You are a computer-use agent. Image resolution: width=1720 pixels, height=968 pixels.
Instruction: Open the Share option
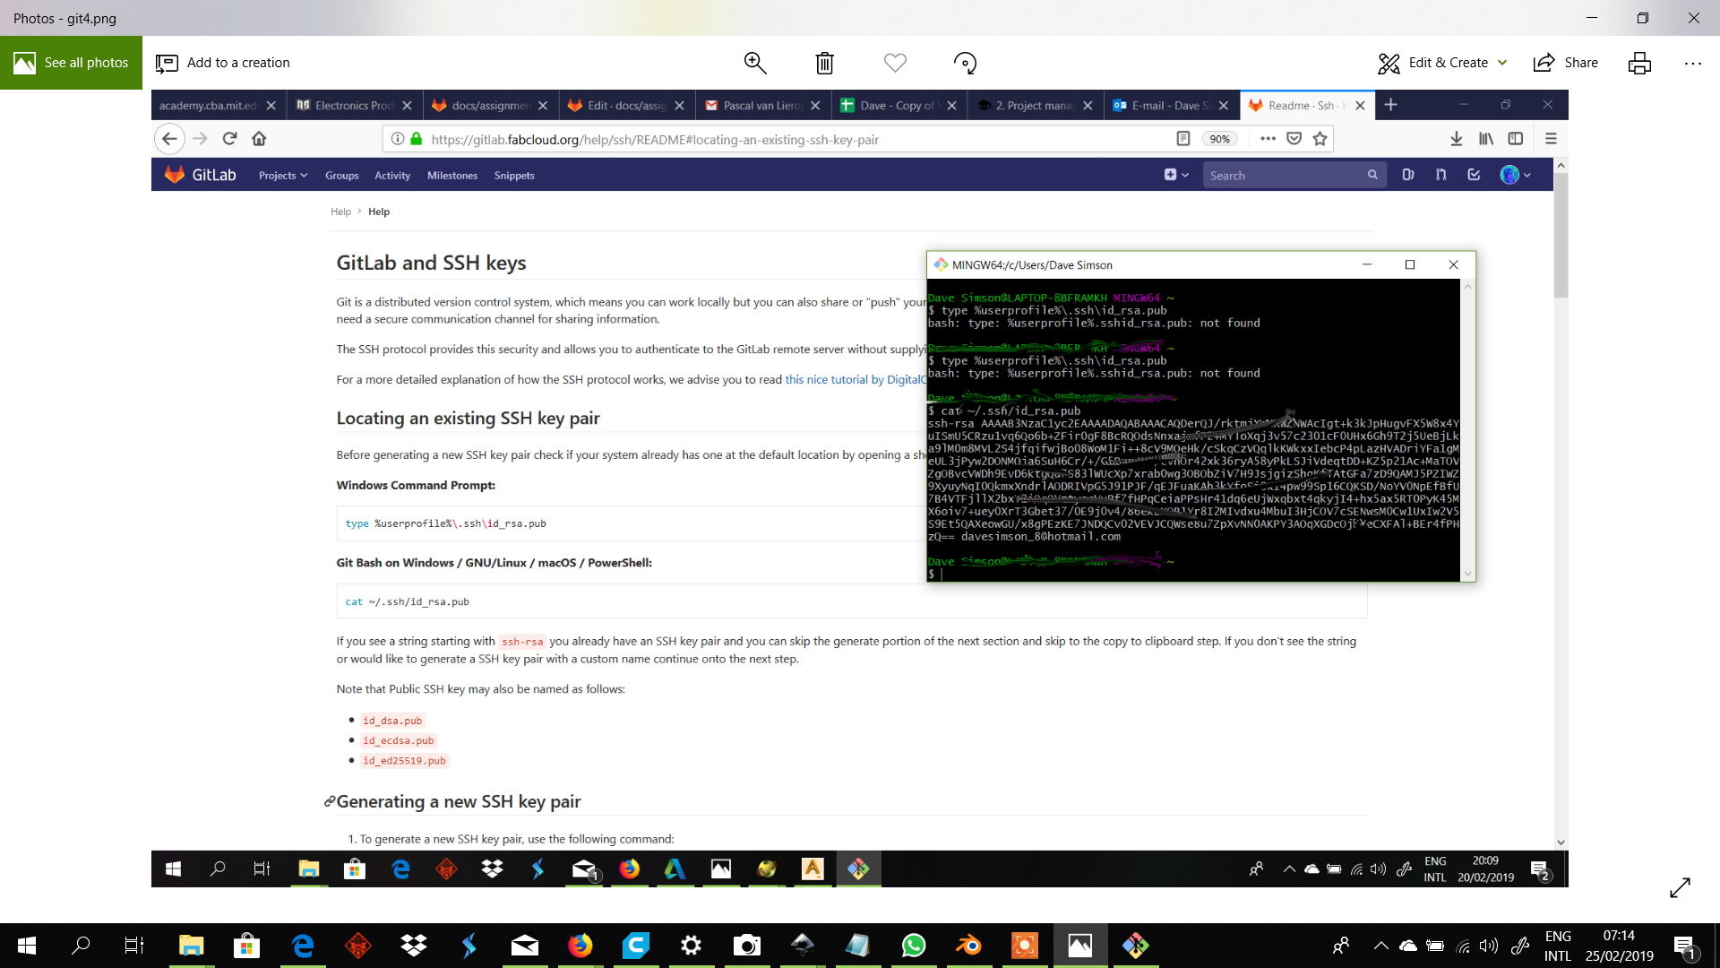pos(1566,63)
